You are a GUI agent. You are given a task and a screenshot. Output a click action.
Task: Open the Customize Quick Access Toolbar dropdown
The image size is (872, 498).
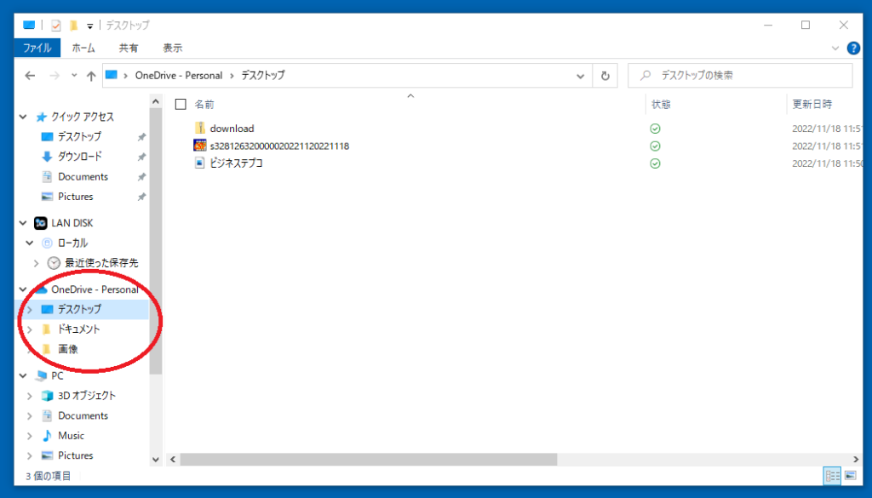(89, 26)
